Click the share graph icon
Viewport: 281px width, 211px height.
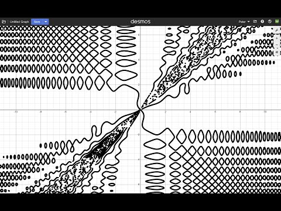coord(255,22)
